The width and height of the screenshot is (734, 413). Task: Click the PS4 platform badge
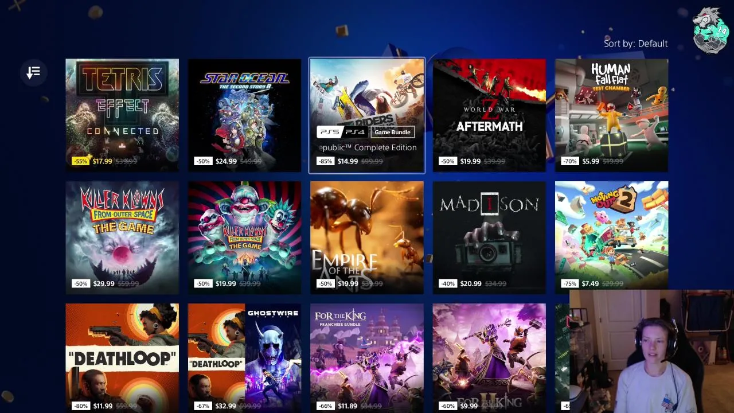click(x=355, y=132)
